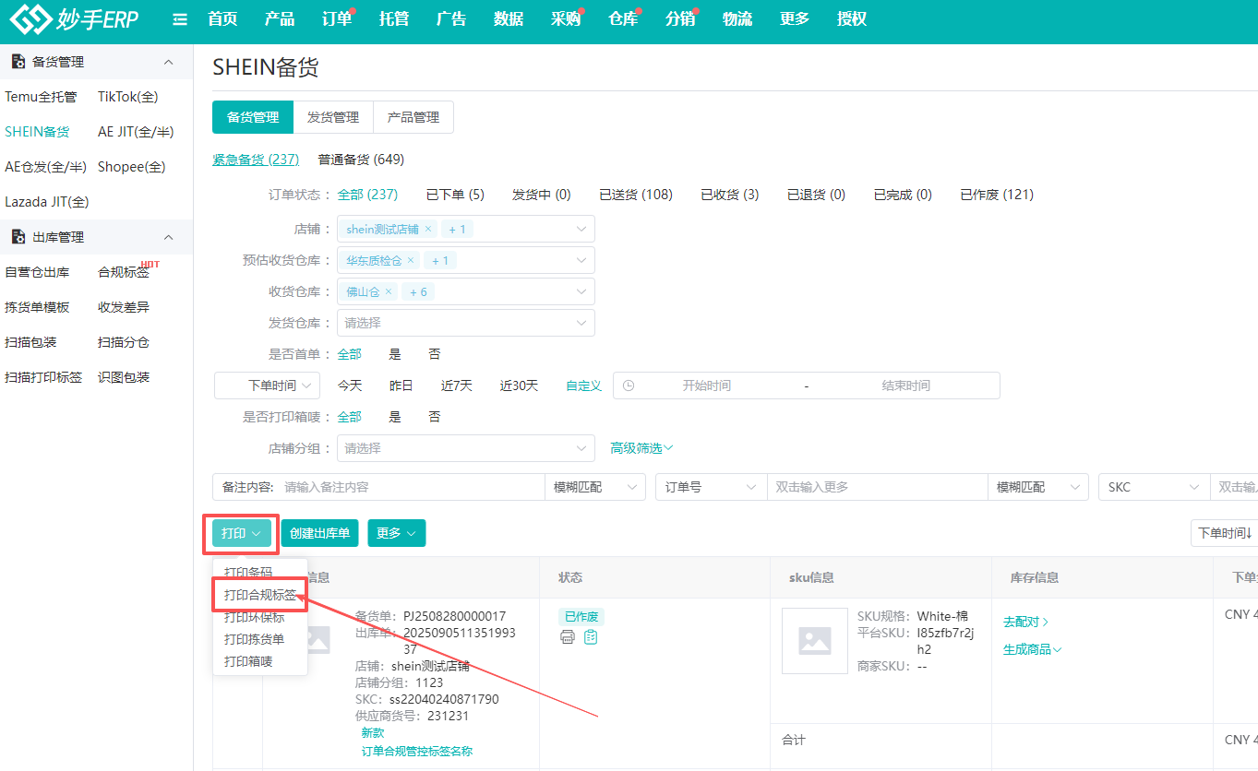Choose 打印合规标签 from the print menu
Image resolution: width=1258 pixels, height=771 pixels.
(x=260, y=596)
